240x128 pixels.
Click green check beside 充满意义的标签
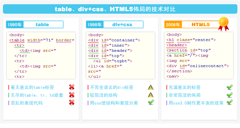230,87
